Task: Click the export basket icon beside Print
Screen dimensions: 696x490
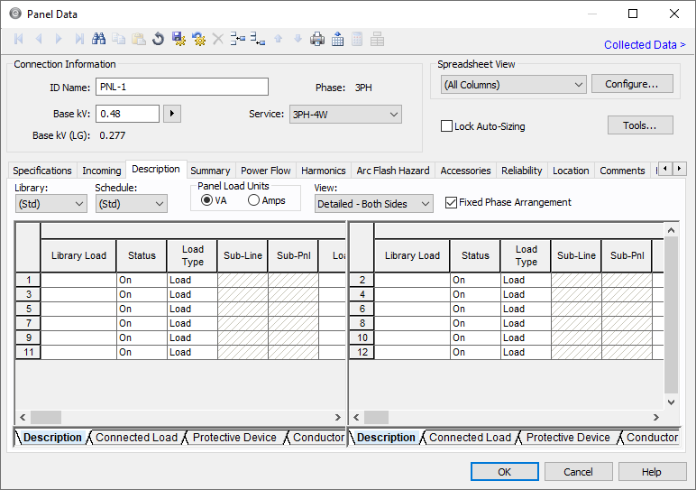Action: [x=337, y=39]
